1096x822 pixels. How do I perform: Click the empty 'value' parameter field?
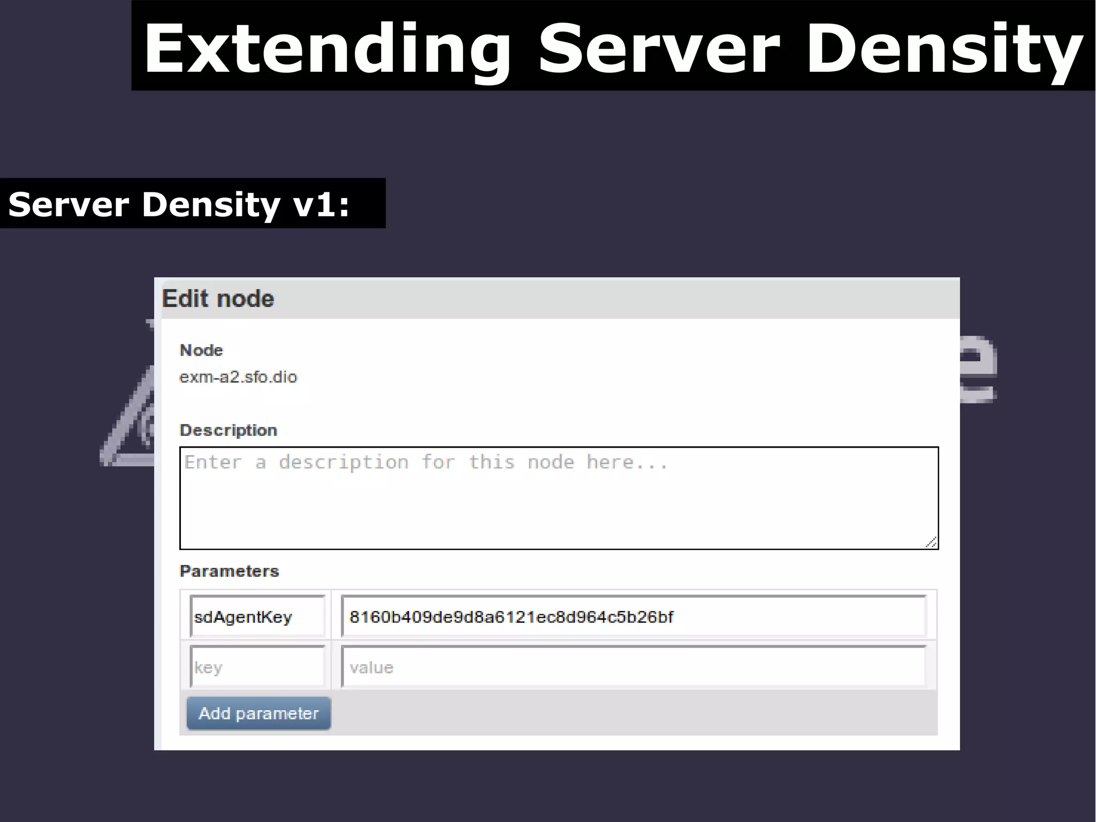pyautogui.click(x=634, y=667)
